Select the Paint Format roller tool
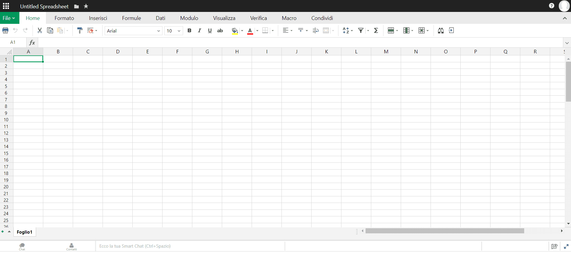 (80, 30)
